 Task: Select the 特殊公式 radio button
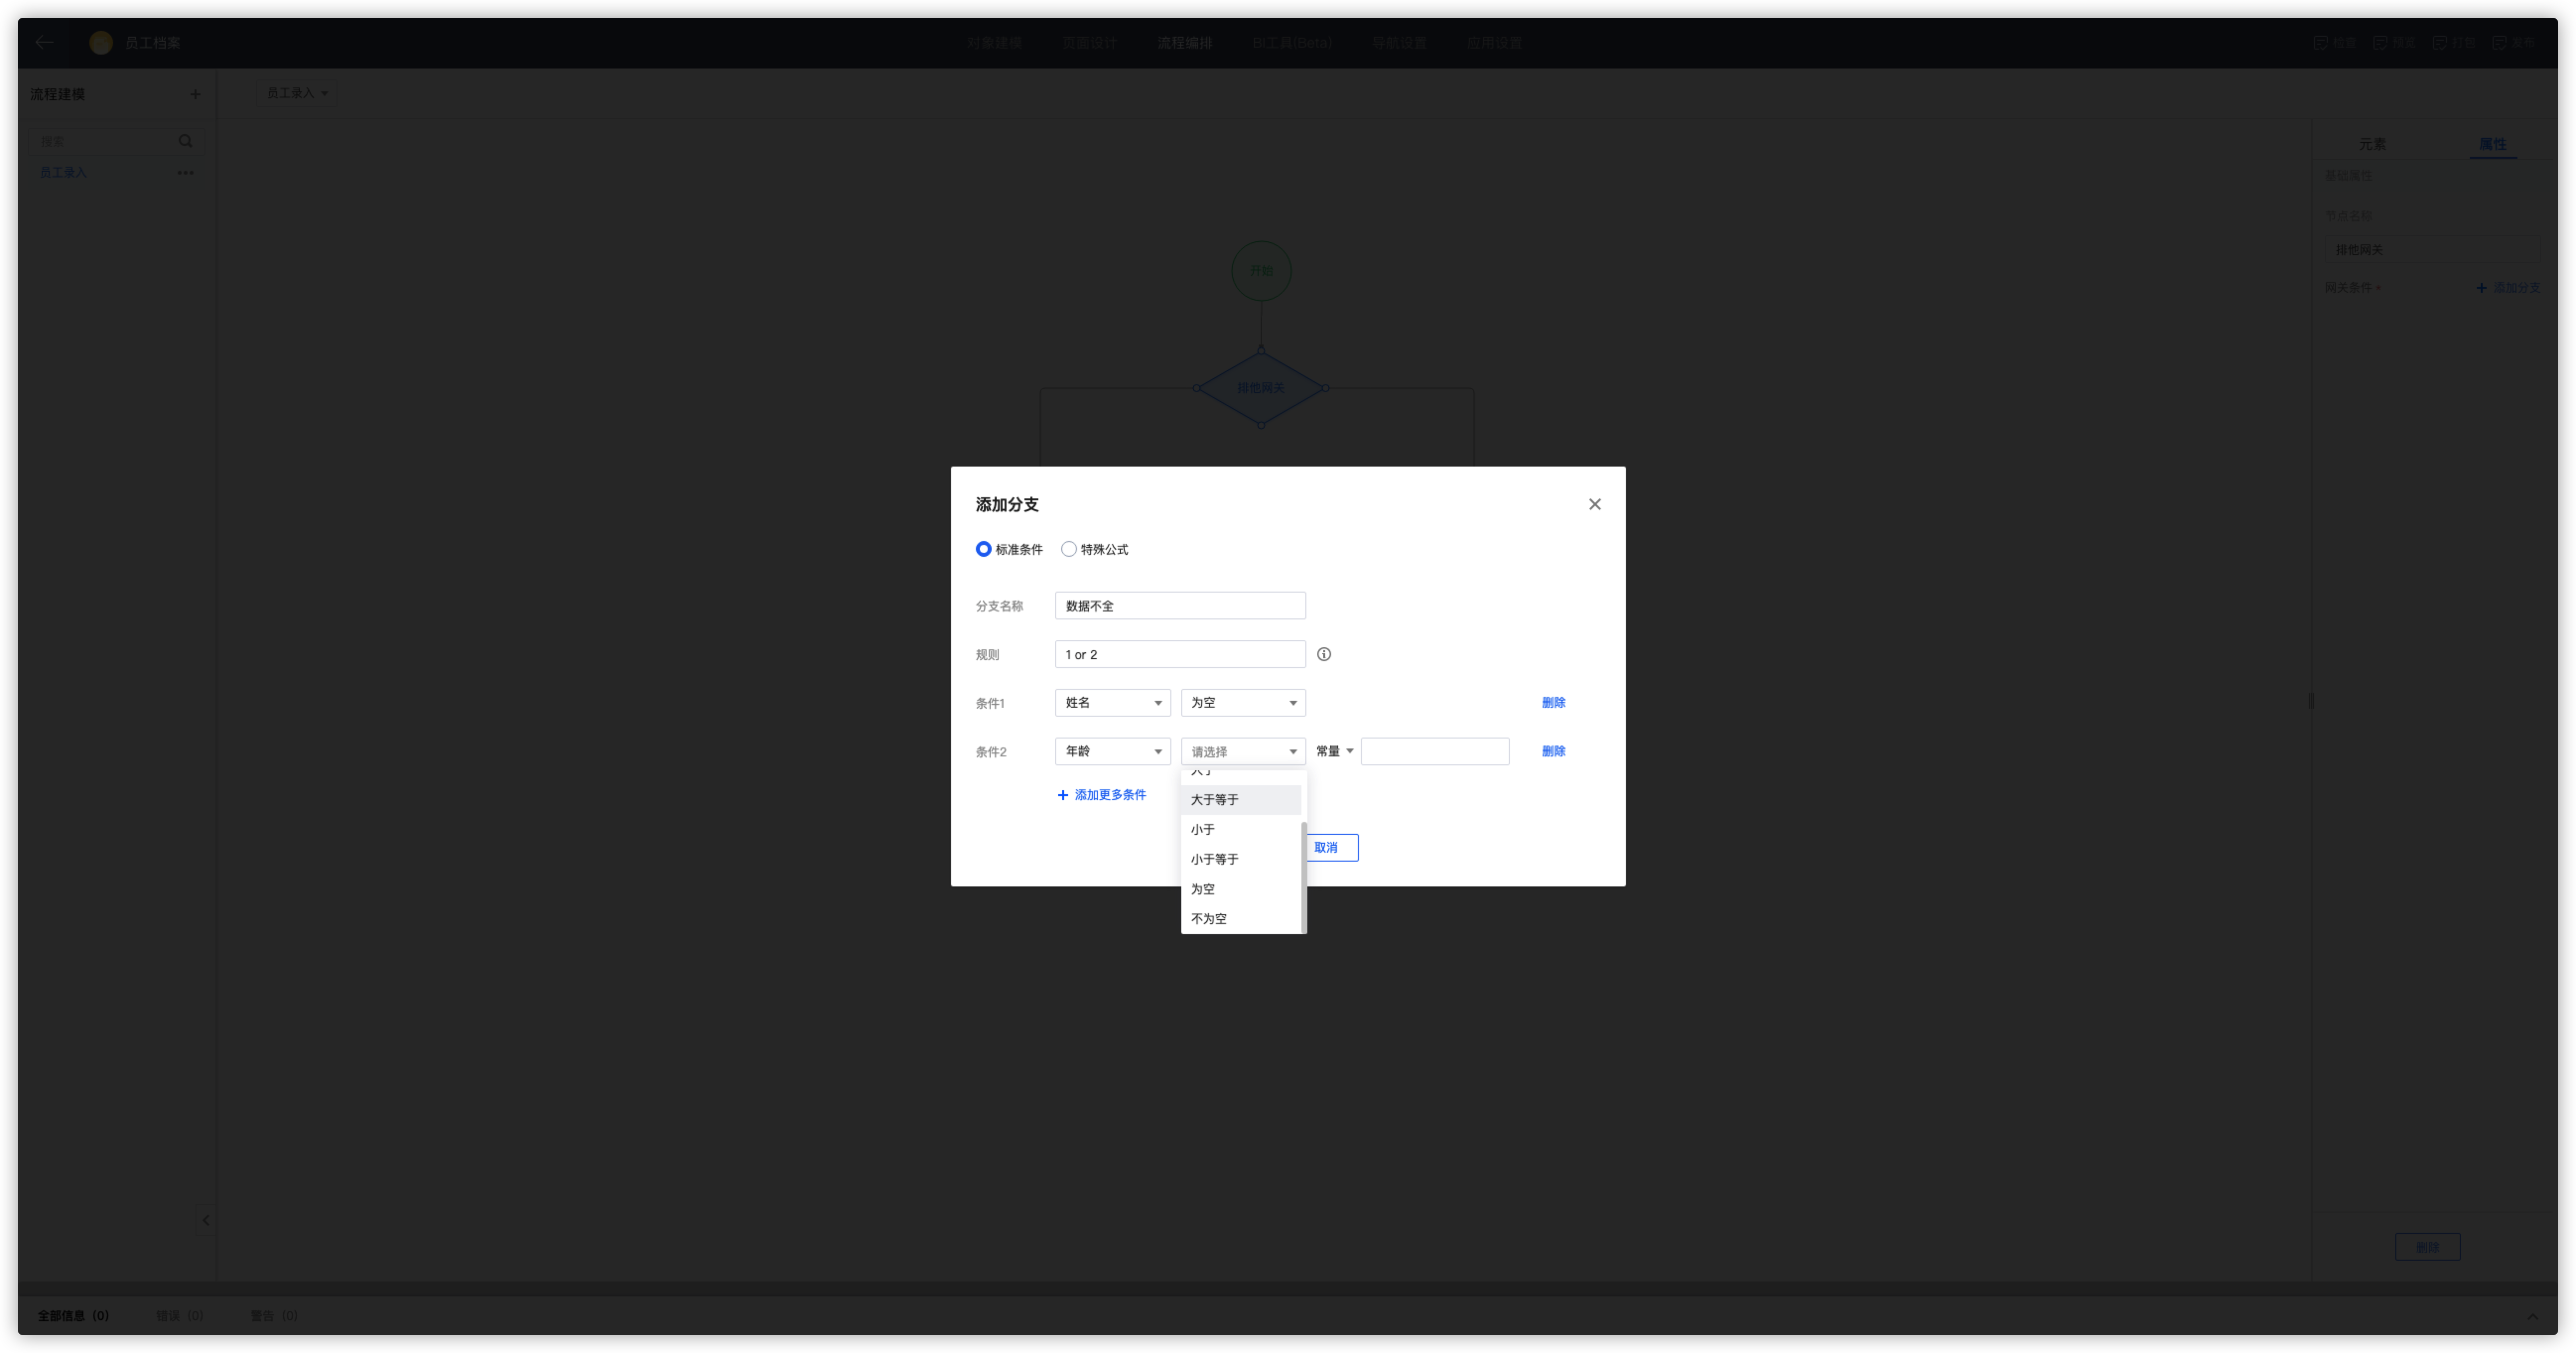pyautogui.click(x=1068, y=549)
